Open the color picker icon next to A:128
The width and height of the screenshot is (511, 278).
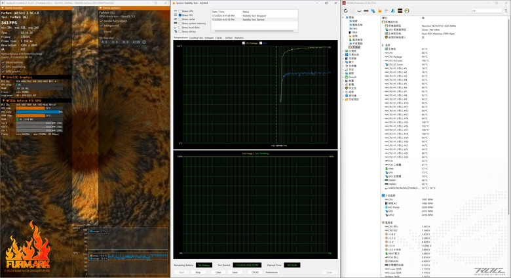point(144,42)
